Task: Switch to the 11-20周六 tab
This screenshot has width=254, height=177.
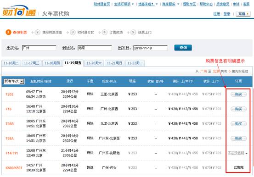Action: tap(94, 63)
